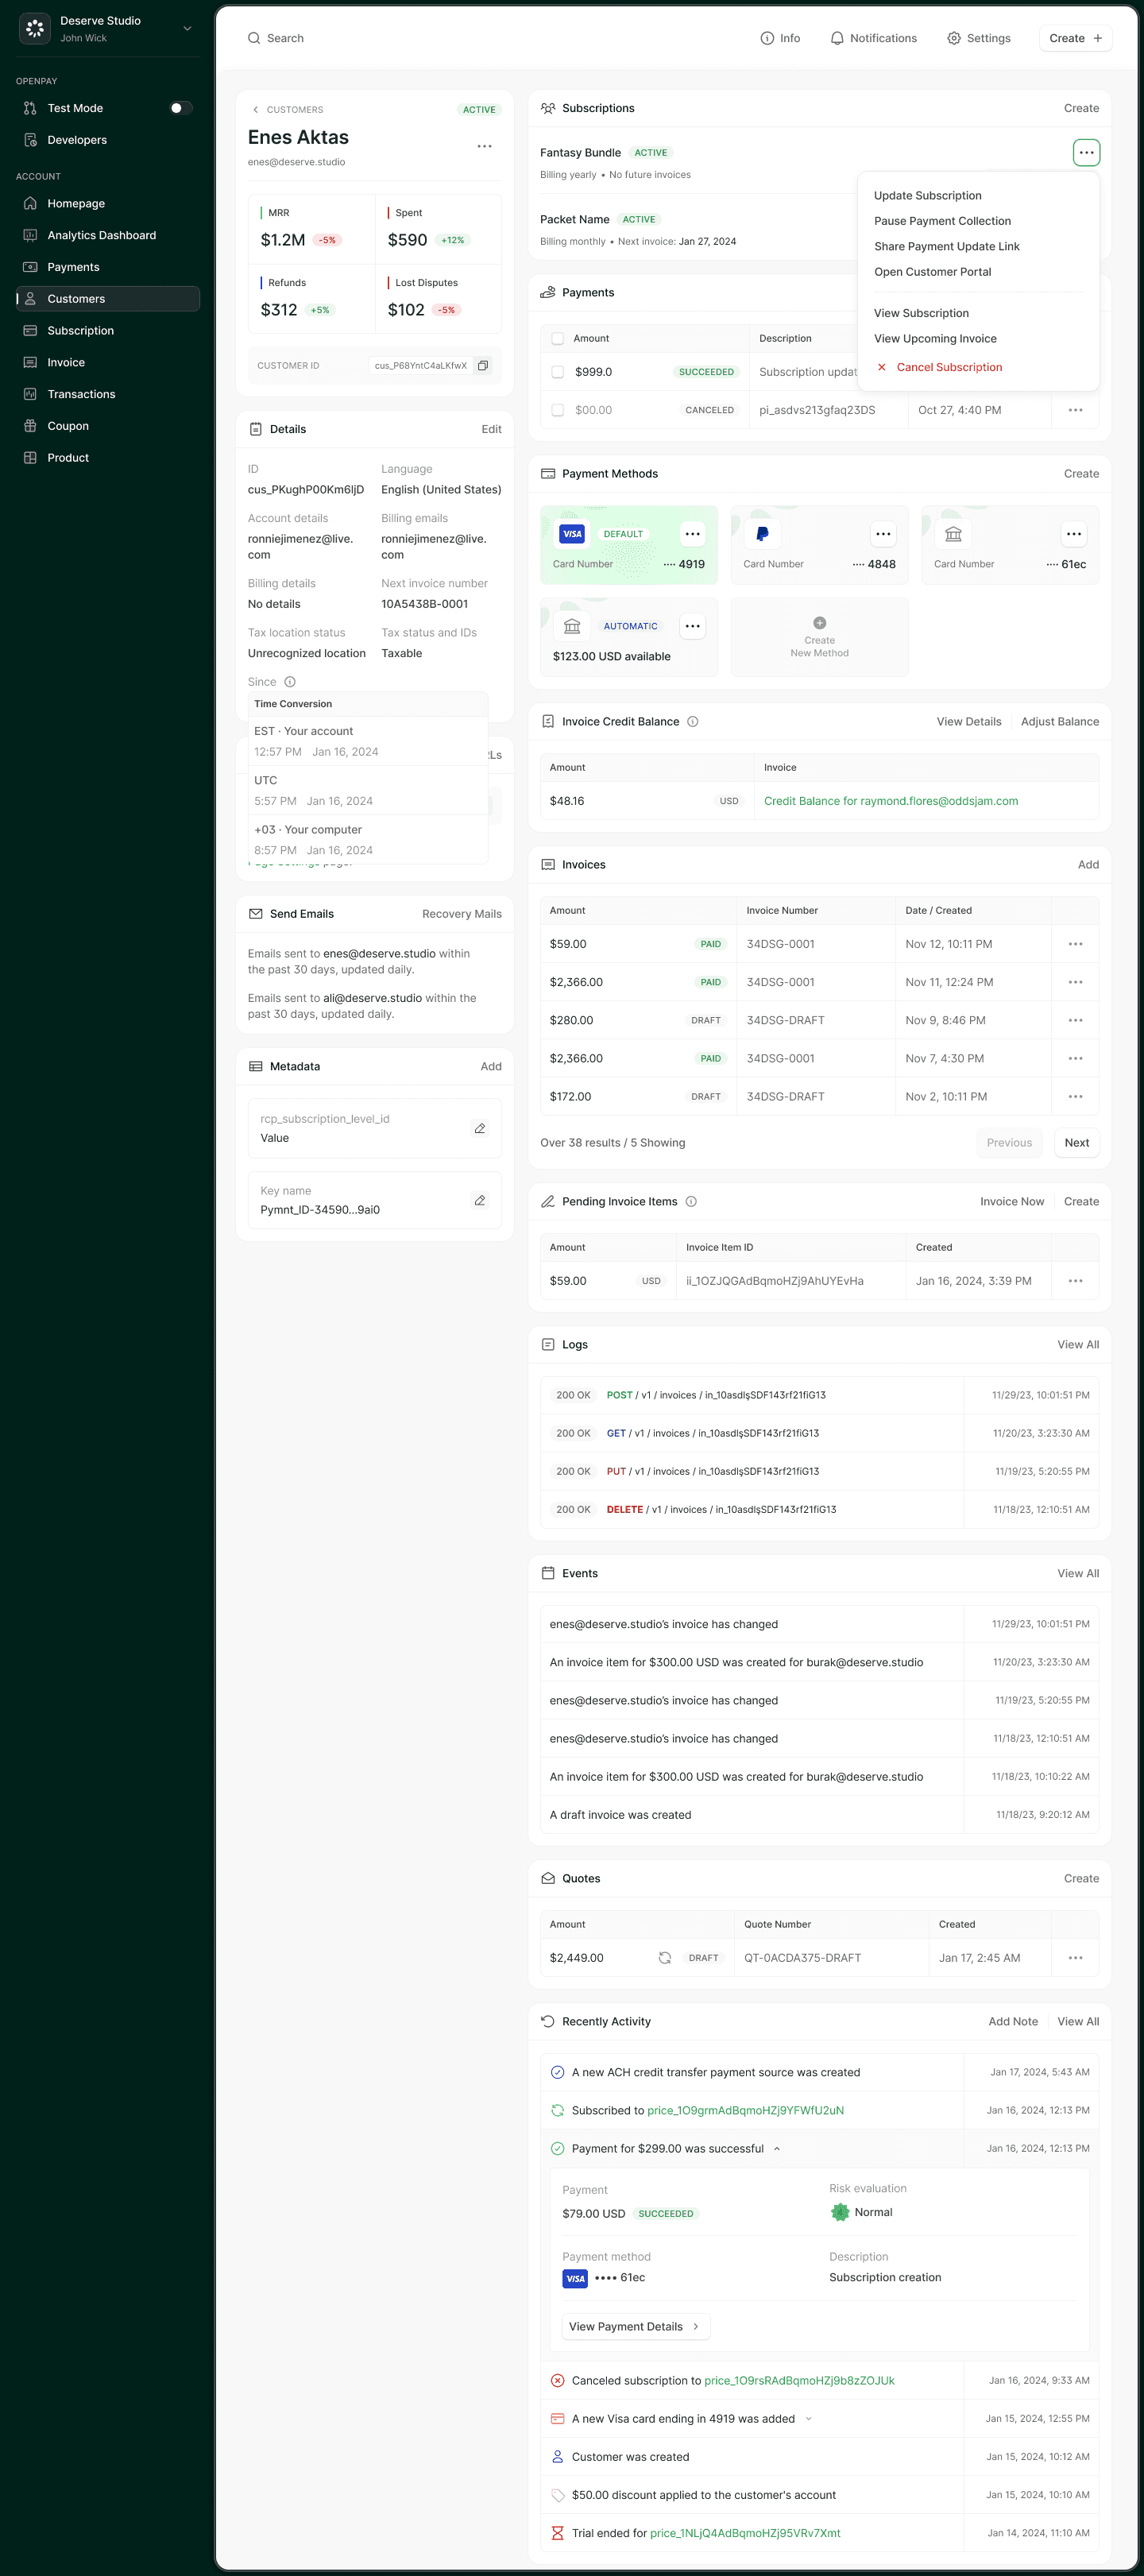Click Adjust Balance link
This screenshot has width=1144, height=2576.
(1059, 722)
